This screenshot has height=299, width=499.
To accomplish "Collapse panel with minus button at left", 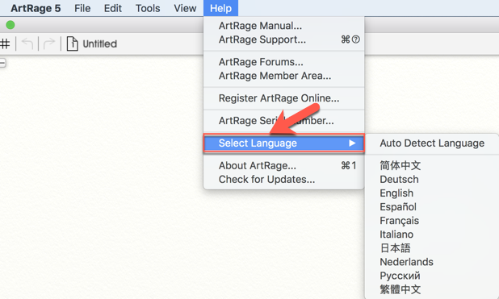I will tap(2, 63).
